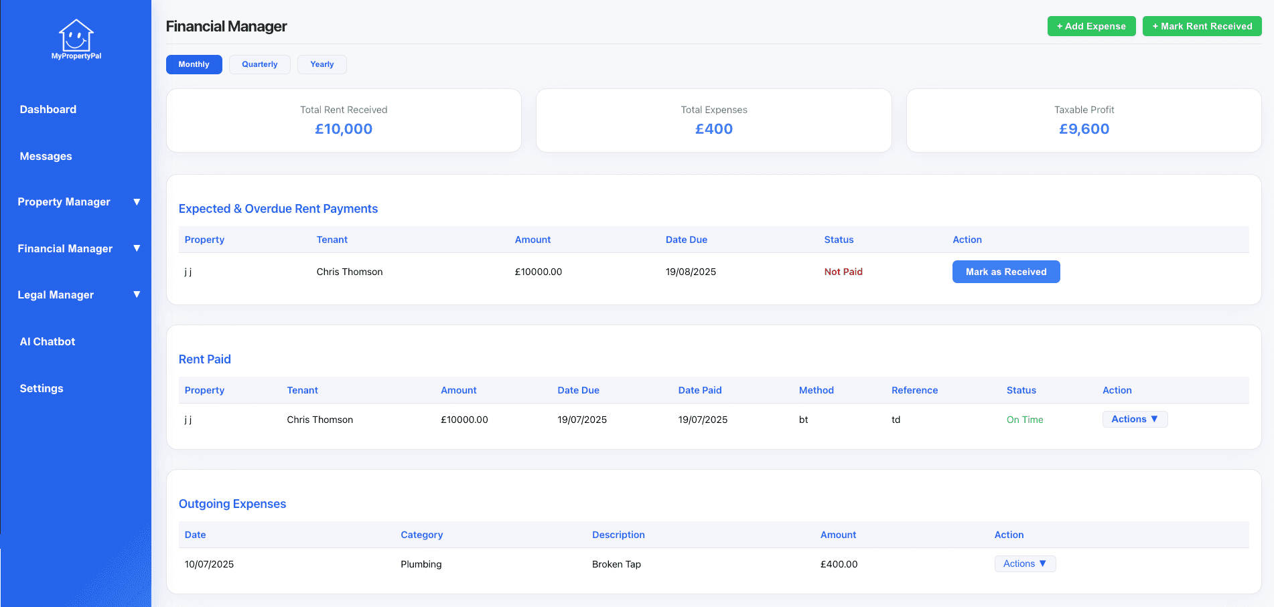Switch to the Yearly view
Viewport: 1274px width, 607px height.
(322, 64)
